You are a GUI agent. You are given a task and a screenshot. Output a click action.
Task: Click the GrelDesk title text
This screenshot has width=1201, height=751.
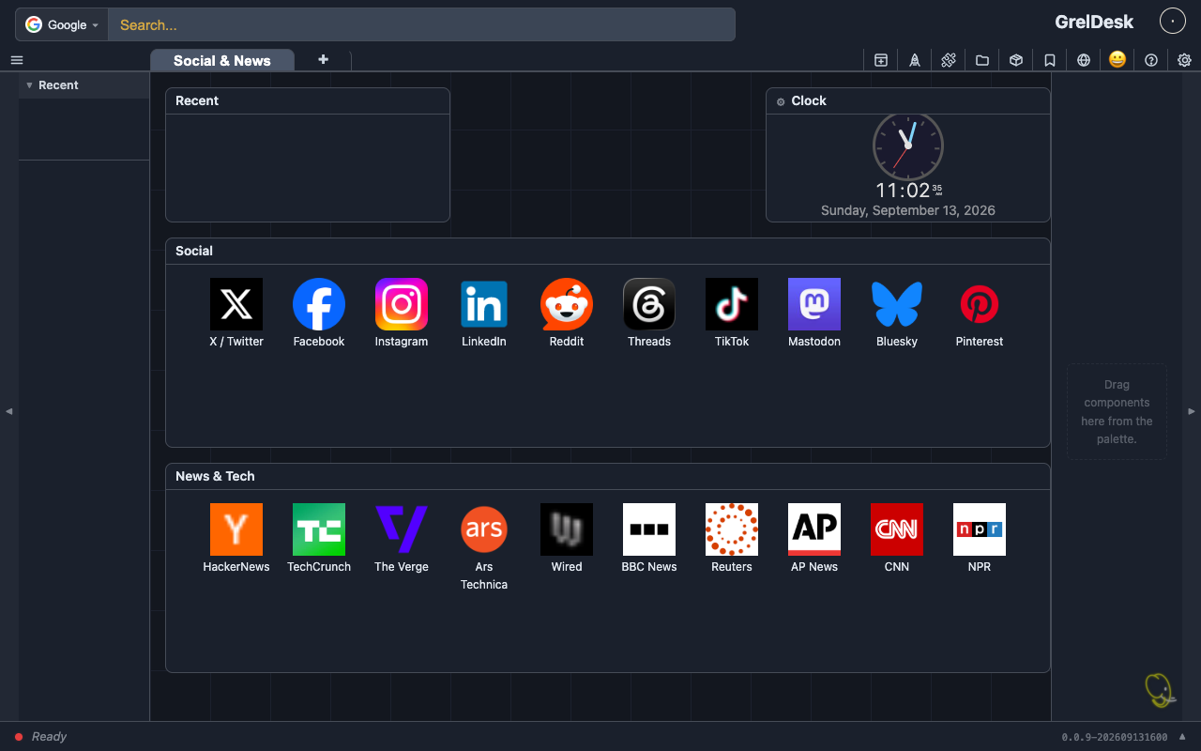(x=1094, y=22)
